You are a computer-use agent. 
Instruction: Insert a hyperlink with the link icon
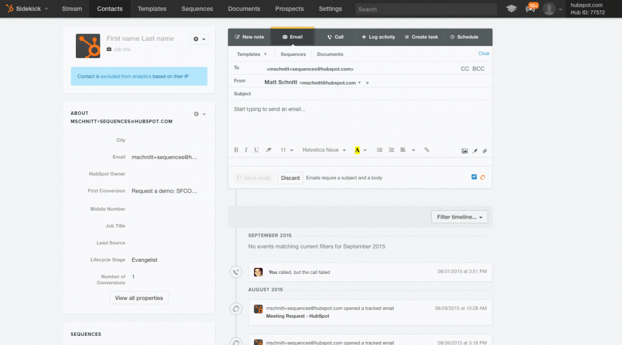click(x=427, y=150)
